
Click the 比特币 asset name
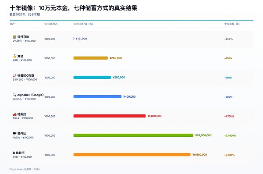click(20, 153)
